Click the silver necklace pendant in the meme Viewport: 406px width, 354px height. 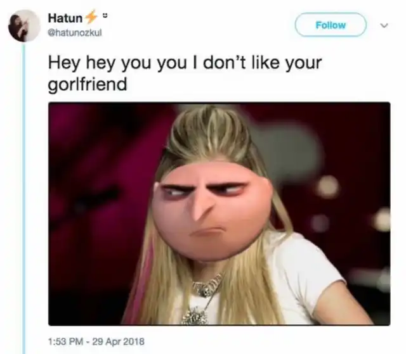(x=195, y=316)
